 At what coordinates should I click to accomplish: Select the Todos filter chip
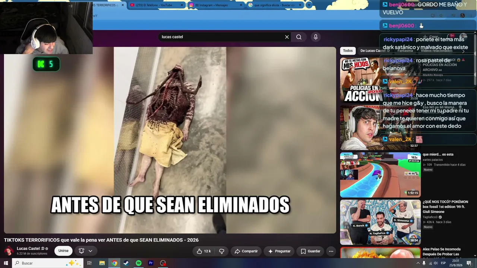click(348, 51)
